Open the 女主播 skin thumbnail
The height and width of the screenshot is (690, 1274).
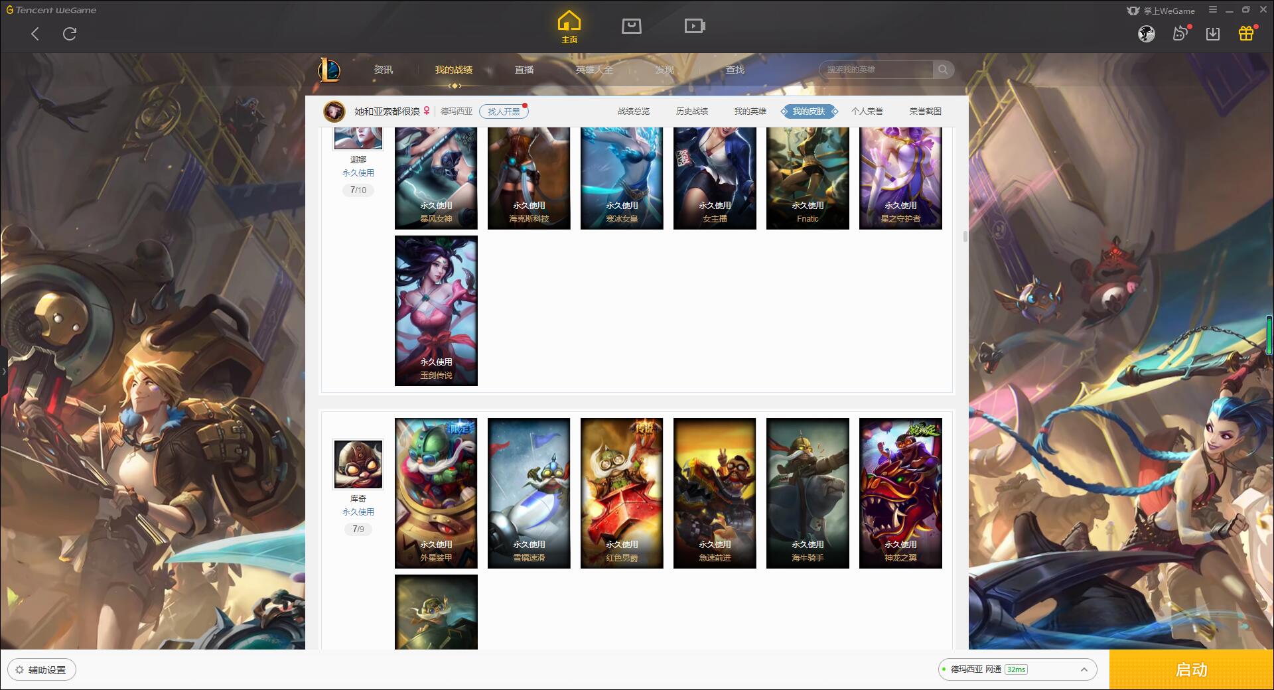715,178
